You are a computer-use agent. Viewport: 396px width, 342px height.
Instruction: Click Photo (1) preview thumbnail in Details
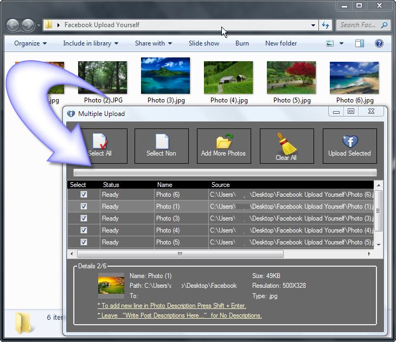tap(111, 286)
